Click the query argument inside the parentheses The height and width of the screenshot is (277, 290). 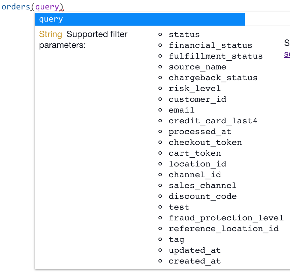pos(47,7)
